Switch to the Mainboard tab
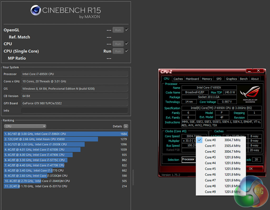Viewport: 270px width, 210px height. pos(192,79)
